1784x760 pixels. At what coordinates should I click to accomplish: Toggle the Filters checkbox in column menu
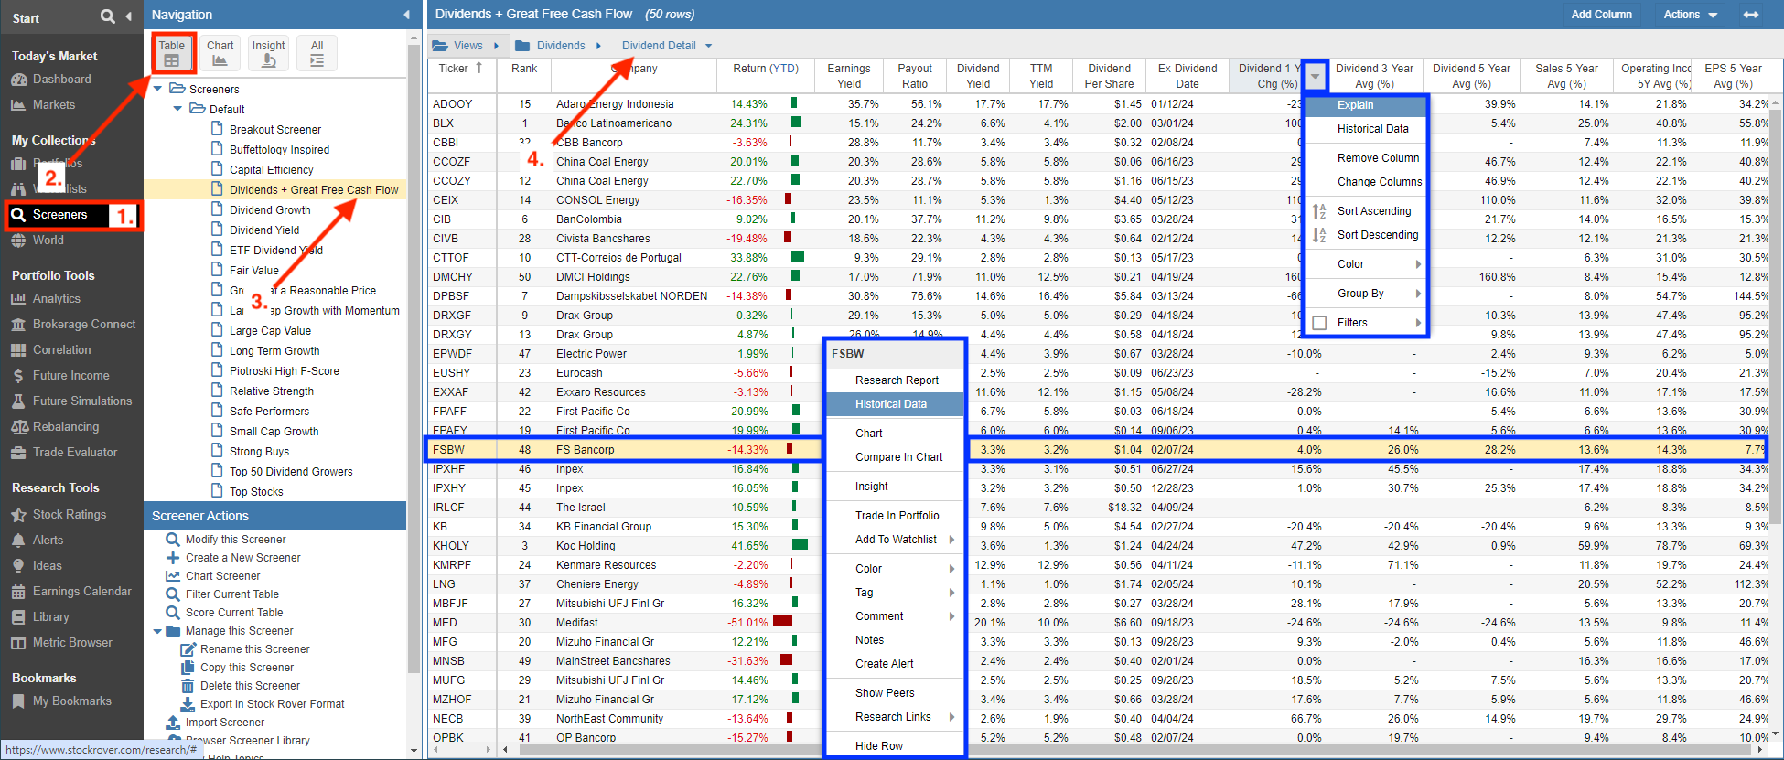(1320, 323)
